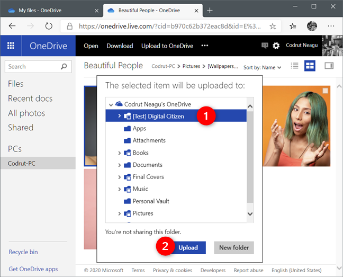Click the New folder button
The width and height of the screenshot is (343, 277).
pyautogui.click(x=234, y=247)
